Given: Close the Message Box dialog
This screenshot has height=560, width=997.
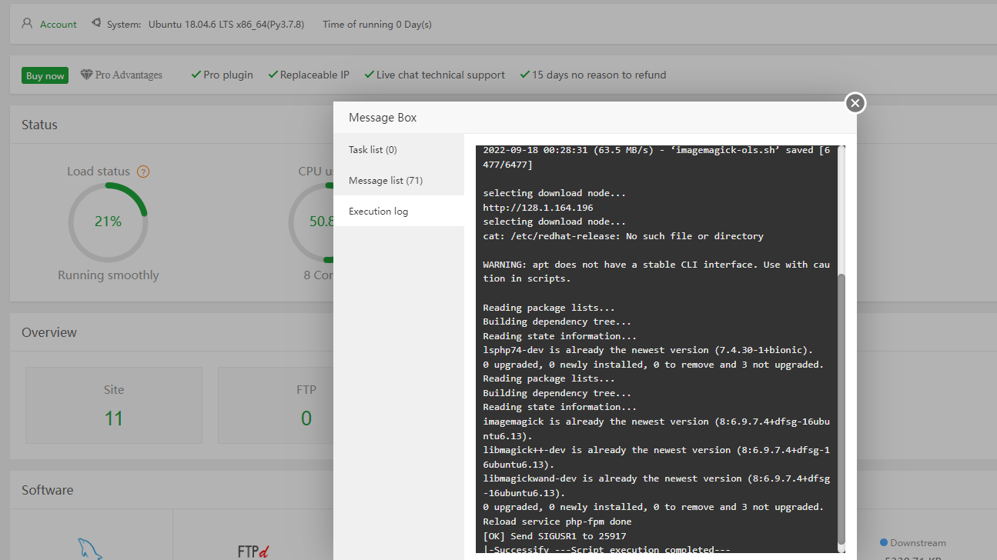Looking at the screenshot, I should tap(855, 103).
